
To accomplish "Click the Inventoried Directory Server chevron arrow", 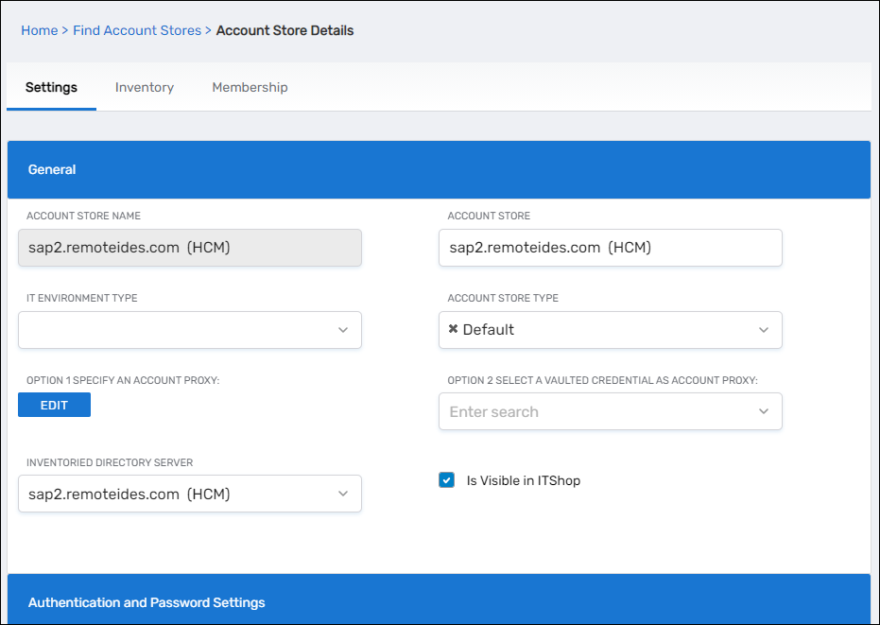I will (x=342, y=494).
